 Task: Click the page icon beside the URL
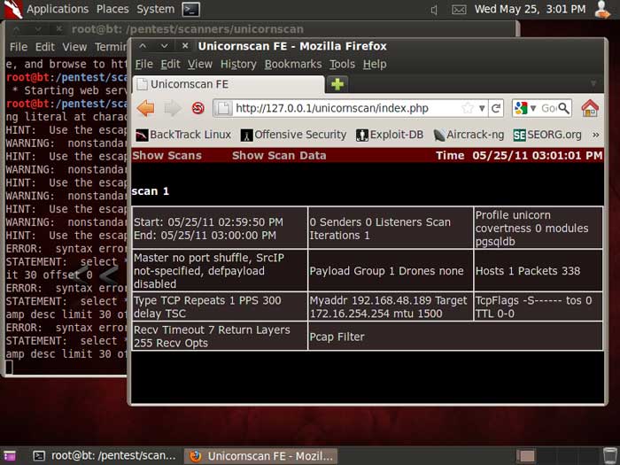(223, 108)
